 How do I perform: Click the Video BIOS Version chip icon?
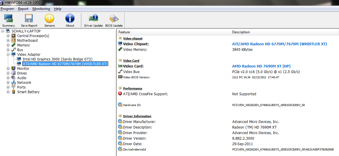tap(120, 77)
